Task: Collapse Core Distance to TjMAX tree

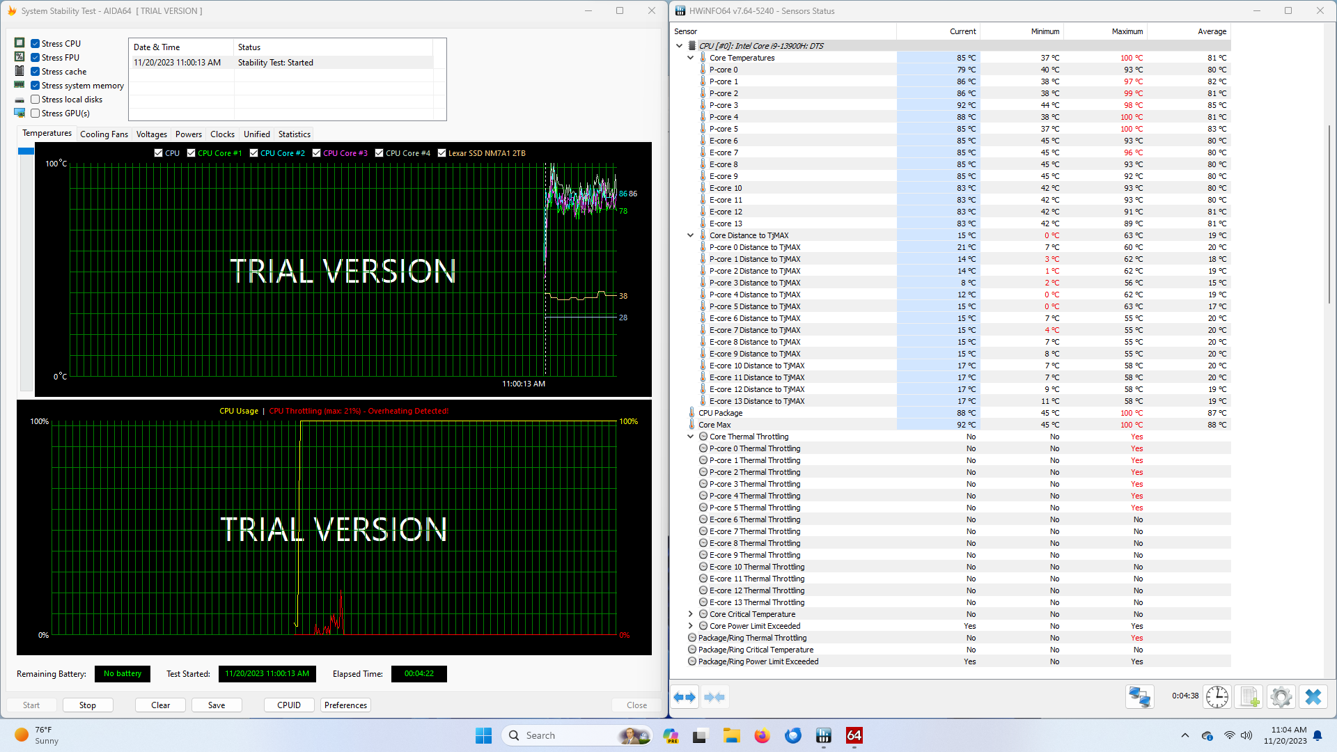Action: [x=690, y=235]
